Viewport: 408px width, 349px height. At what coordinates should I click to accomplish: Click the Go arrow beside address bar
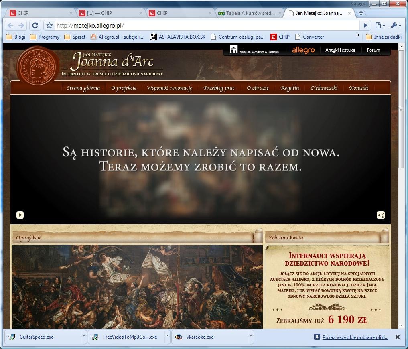coord(365,26)
